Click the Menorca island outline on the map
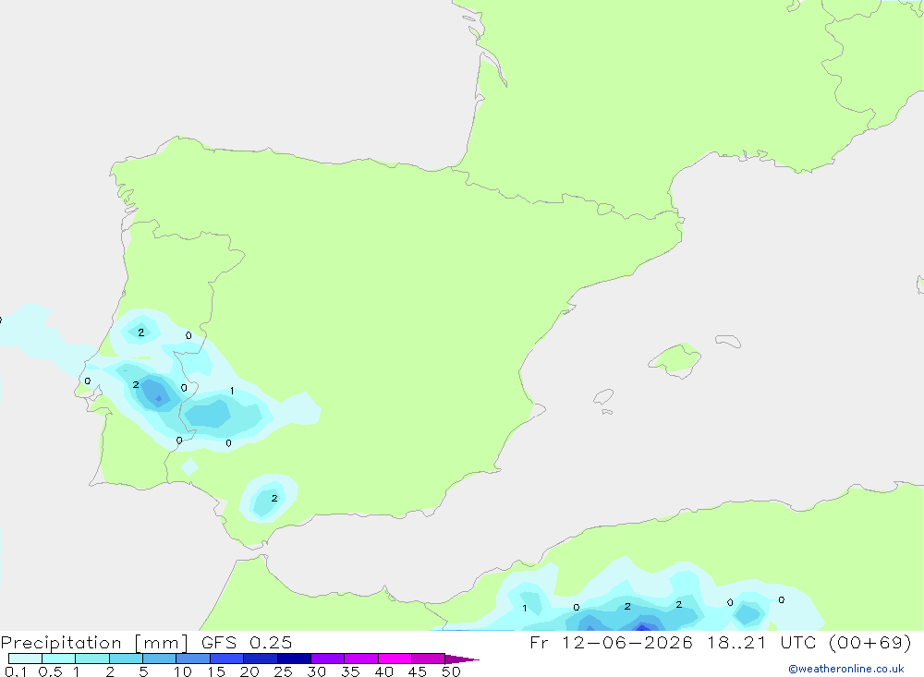The width and height of the screenshot is (924, 677). [x=728, y=341]
